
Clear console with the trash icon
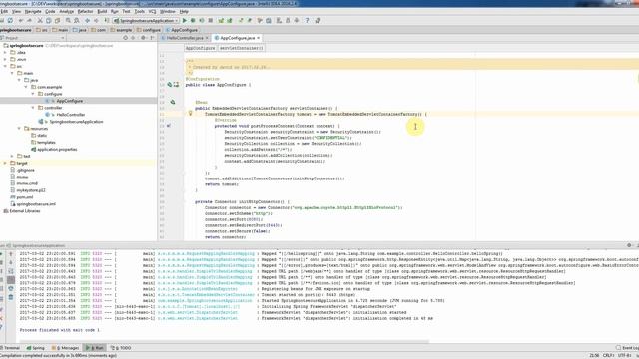(x=11, y=297)
